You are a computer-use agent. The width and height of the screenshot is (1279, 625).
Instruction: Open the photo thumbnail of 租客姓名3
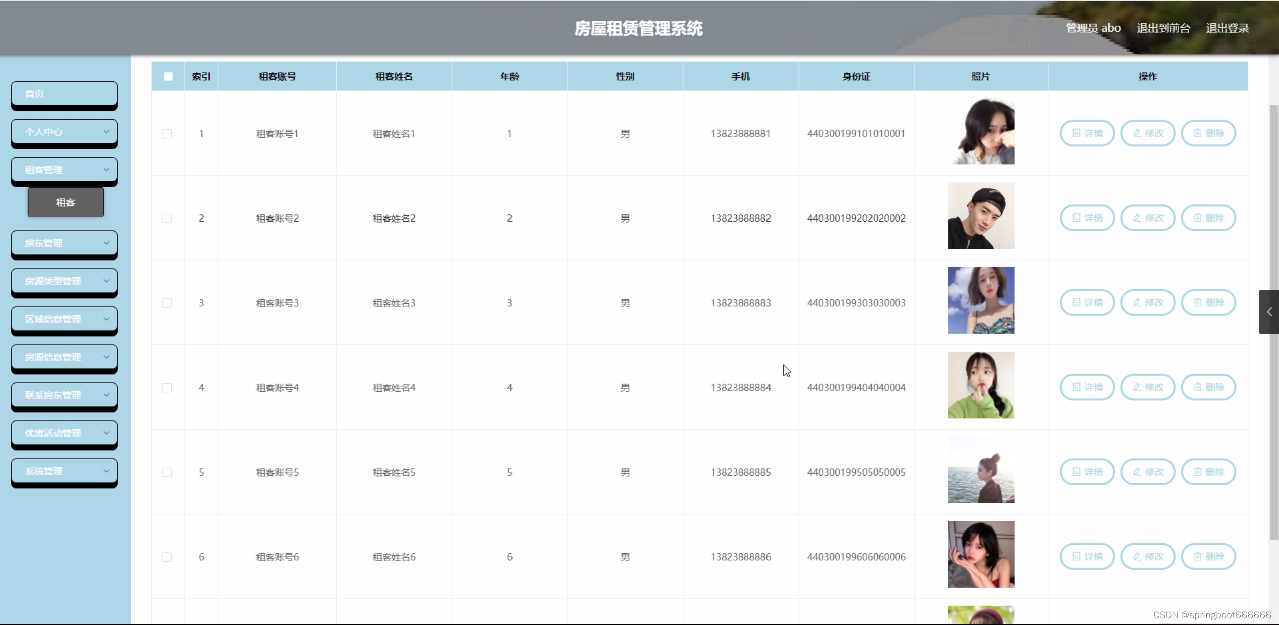tap(980, 300)
